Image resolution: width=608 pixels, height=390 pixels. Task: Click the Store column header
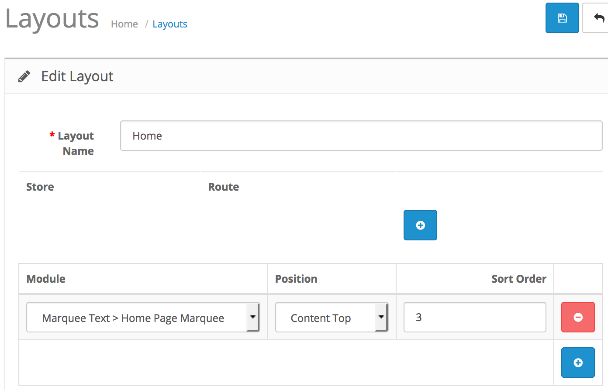tap(40, 187)
